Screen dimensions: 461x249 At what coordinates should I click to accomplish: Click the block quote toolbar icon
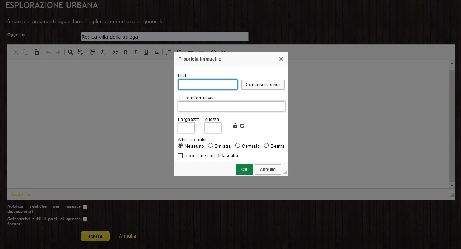coord(115,52)
